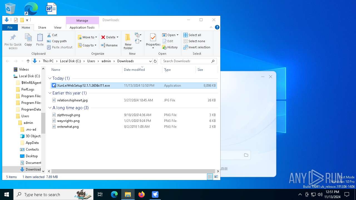Expand address bar history dropdown
The width and height of the screenshot is (356, 200).
(150, 61)
